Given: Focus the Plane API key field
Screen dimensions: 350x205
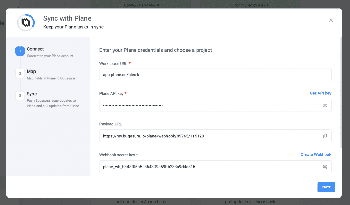Looking at the screenshot, I should click(215, 105).
